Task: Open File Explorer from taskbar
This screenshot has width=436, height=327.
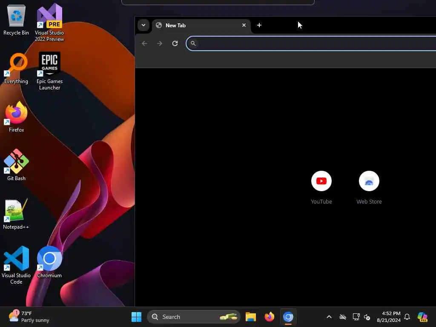Action: pos(250,317)
